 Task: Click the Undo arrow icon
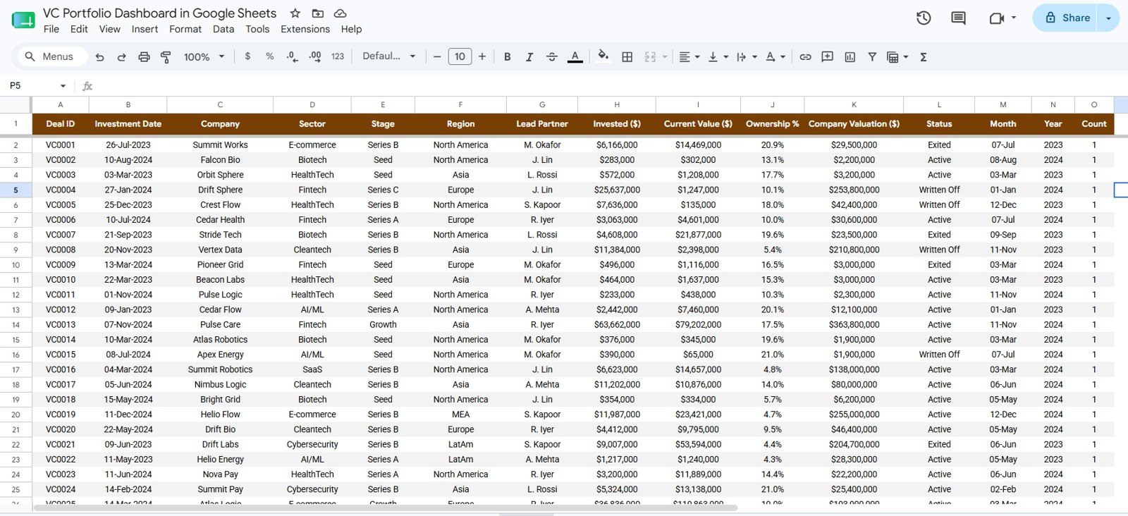(99, 57)
